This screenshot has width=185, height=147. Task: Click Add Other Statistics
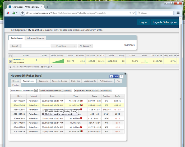coord(28,67)
